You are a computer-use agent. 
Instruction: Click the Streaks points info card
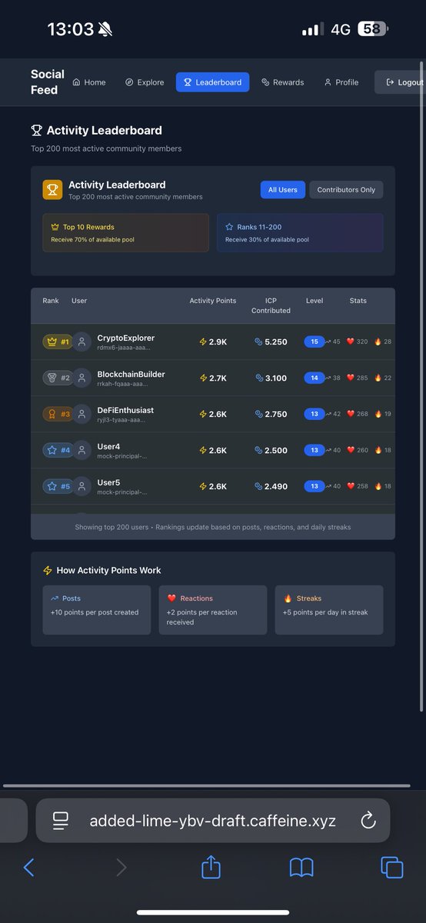329,610
